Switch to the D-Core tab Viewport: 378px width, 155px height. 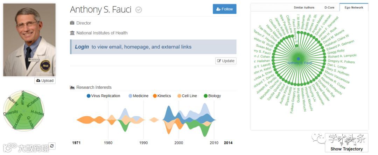click(329, 7)
